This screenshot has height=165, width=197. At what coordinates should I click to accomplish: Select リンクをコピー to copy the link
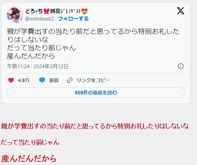click(93, 80)
